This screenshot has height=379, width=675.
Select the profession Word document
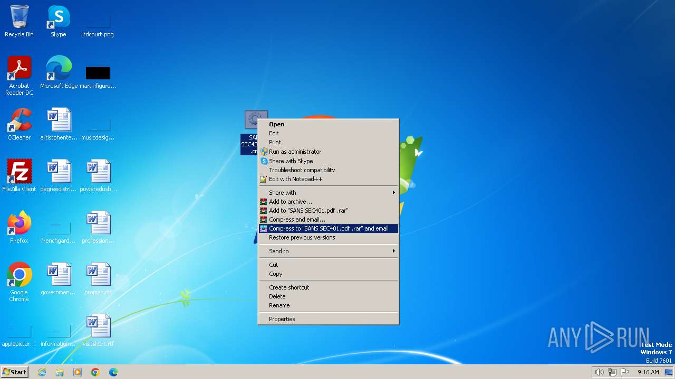(98, 227)
